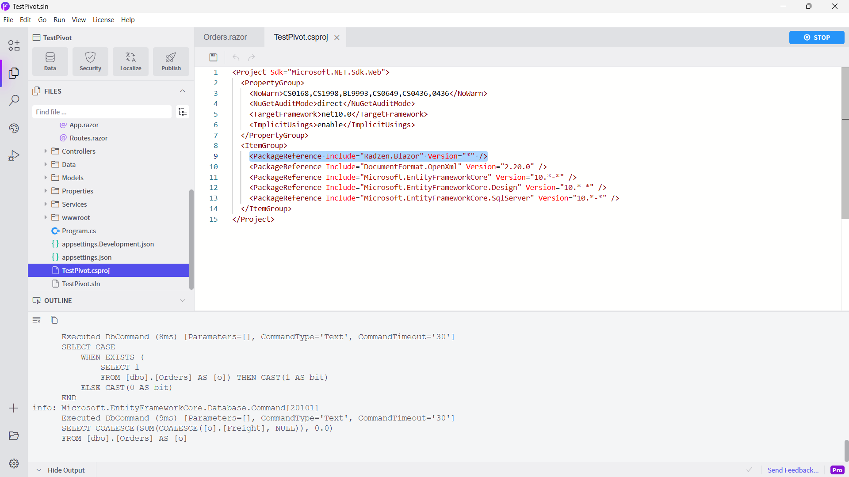
Task: Click the Localize translation icon
Action: pyautogui.click(x=130, y=61)
